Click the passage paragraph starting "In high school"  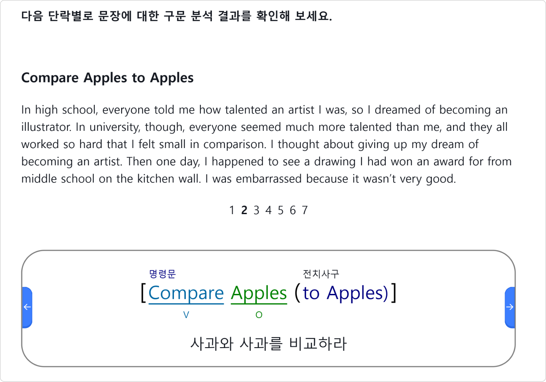[x=266, y=144]
